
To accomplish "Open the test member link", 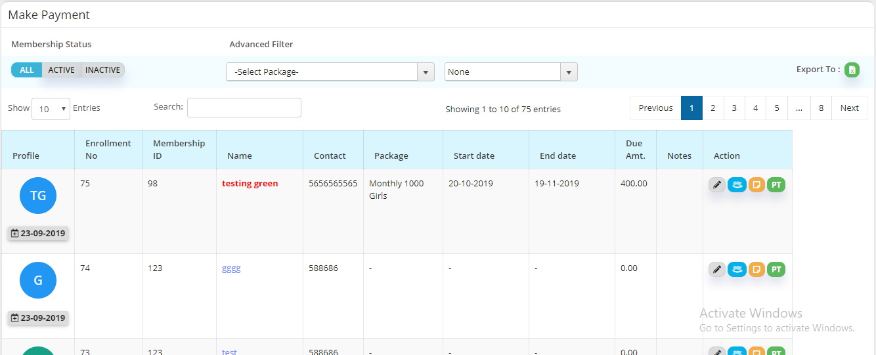I will coord(229,352).
